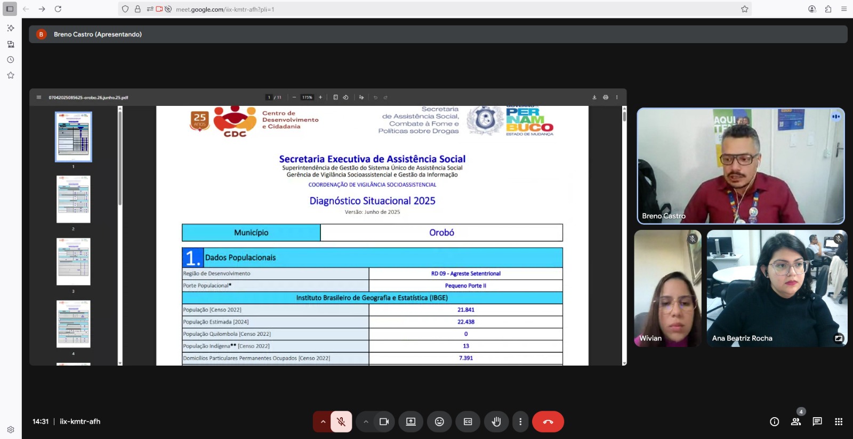Turn on closed captions
Viewport: 853px width, 439px height.
468,421
